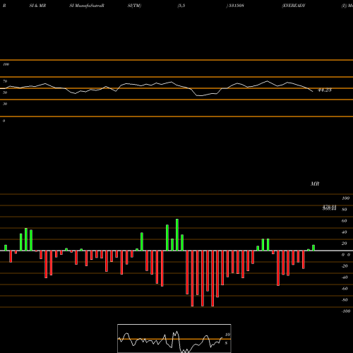Click the (5,5 parameter text in header

click(181, 6)
